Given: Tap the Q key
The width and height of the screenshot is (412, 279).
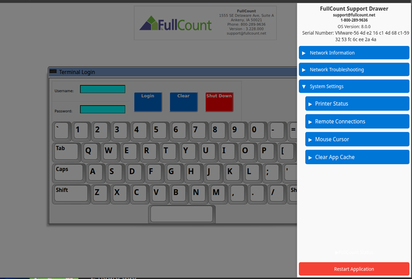Looking at the screenshot, I should pyautogui.click(x=91, y=152).
